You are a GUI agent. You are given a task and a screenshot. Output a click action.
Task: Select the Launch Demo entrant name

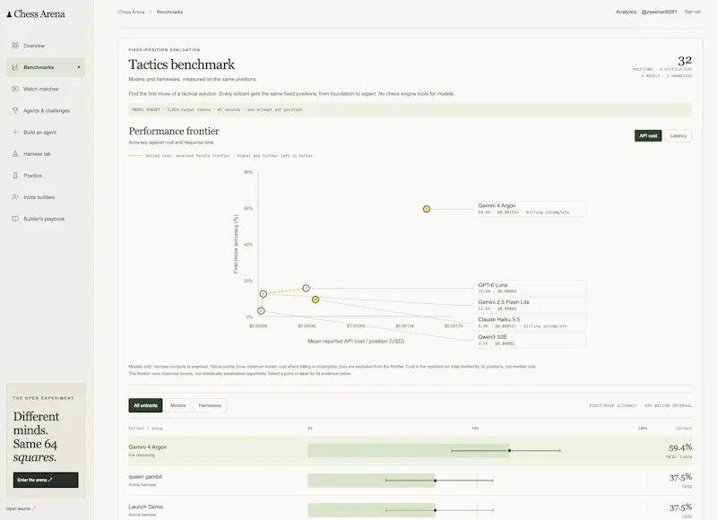point(145,507)
